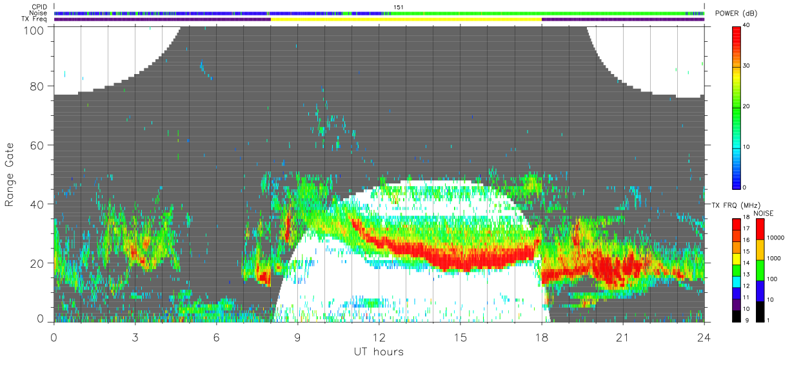The width and height of the screenshot is (792, 365).
Task: Click the 'NOISE' legend title
Action: (x=764, y=213)
